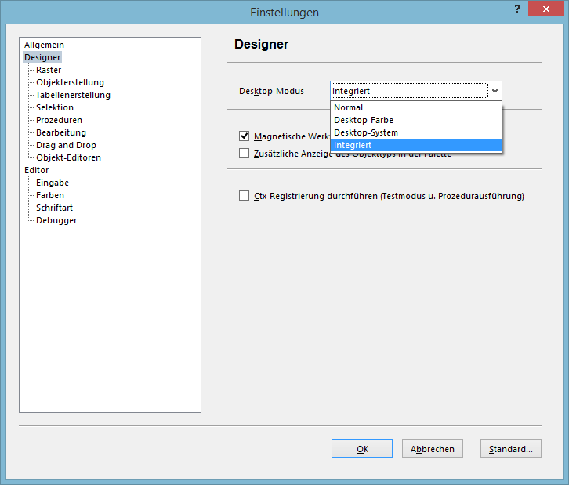Screen dimensions: 569x485
Task: Open Farben settings under Editor
Action: tap(50, 195)
